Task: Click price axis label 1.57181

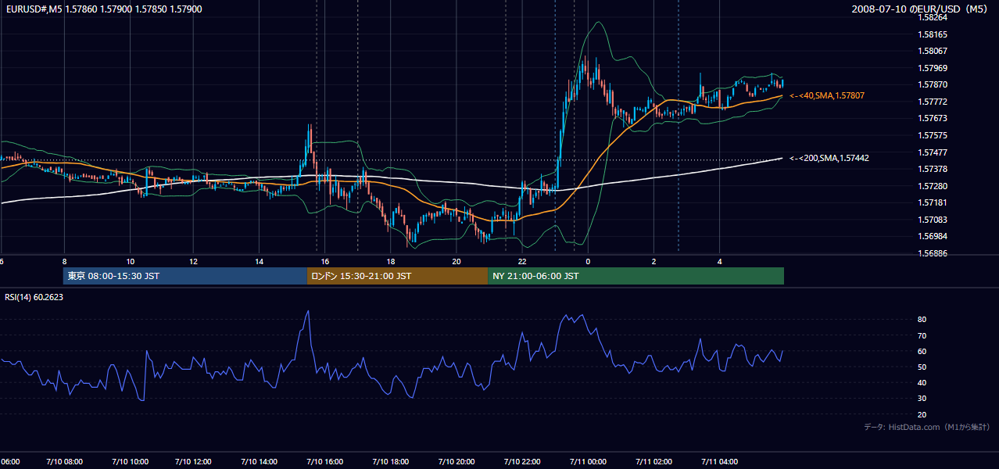Action: click(933, 202)
